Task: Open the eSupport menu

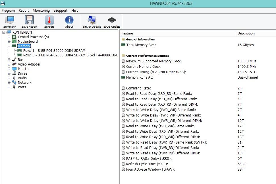Action: coord(60,11)
